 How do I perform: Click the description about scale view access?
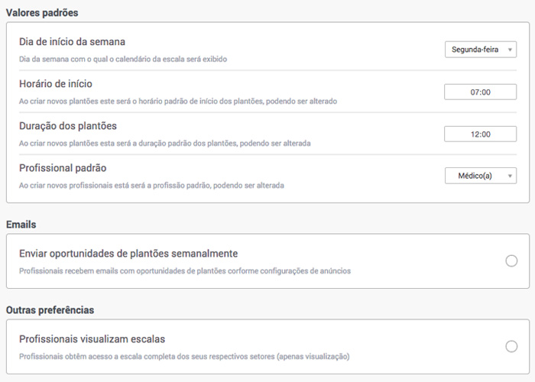[x=184, y=356]
